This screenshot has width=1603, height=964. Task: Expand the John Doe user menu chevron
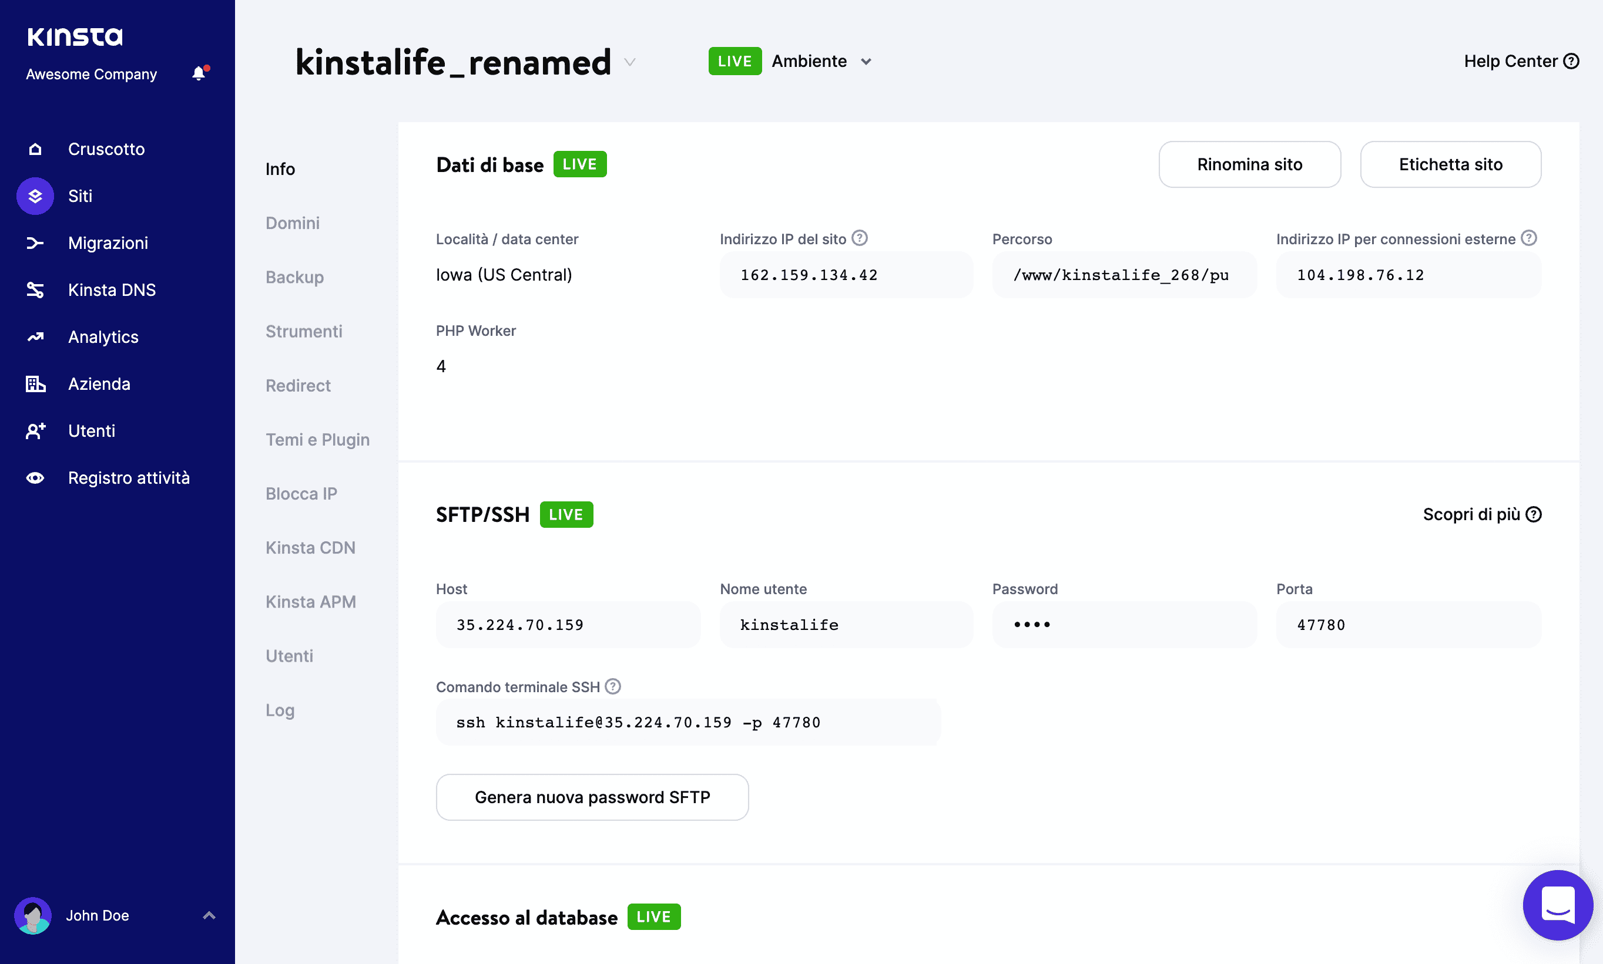point(209,915)
